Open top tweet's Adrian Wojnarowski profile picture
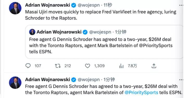 point(15,8)
